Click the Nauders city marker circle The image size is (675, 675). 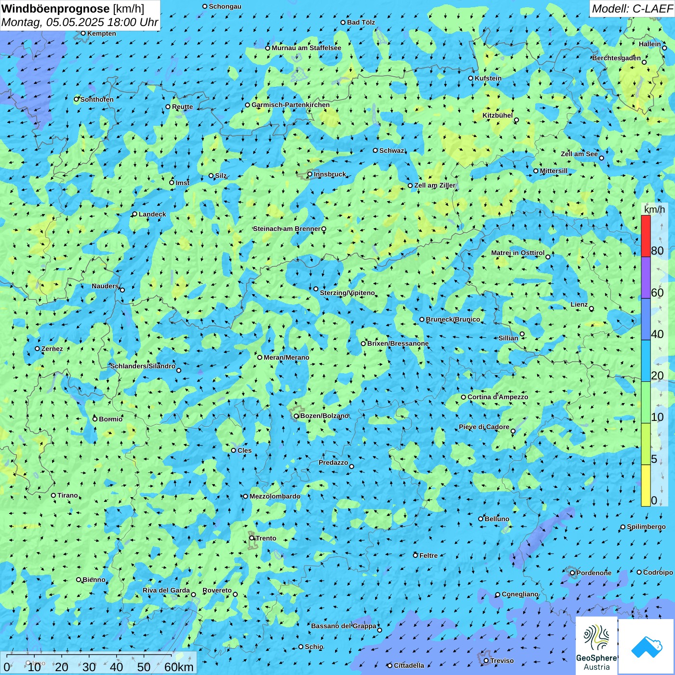click(x=122, y=290)
